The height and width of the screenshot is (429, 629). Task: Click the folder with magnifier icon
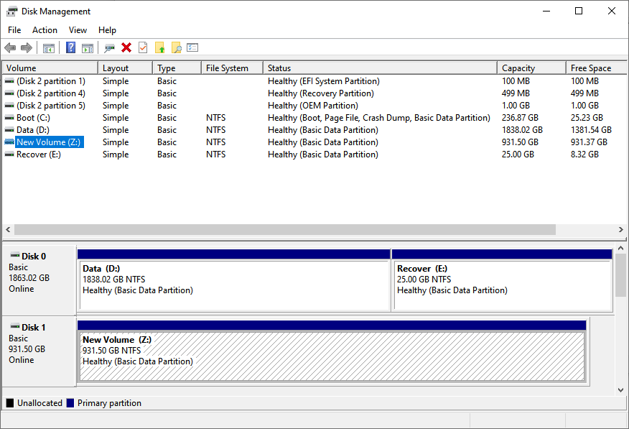[176, 48]
